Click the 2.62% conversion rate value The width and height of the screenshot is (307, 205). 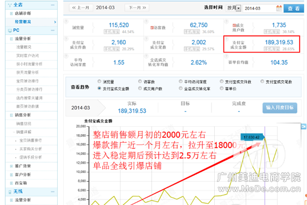click(199, 63)
